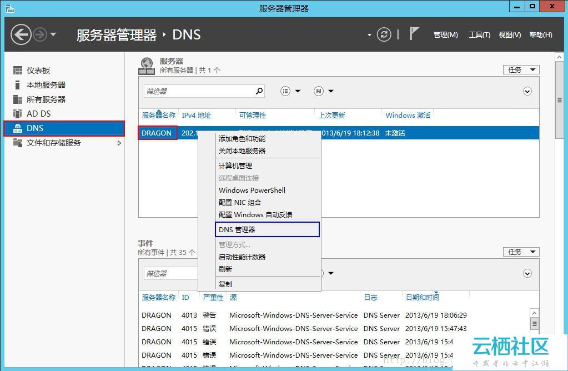Open the 任务 dropdown in servers section
568x371 pixels.
[x=521, y=70]
